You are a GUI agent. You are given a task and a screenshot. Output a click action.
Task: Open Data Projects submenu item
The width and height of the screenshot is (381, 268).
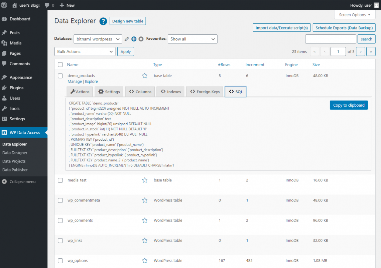(x=14, y=161)
